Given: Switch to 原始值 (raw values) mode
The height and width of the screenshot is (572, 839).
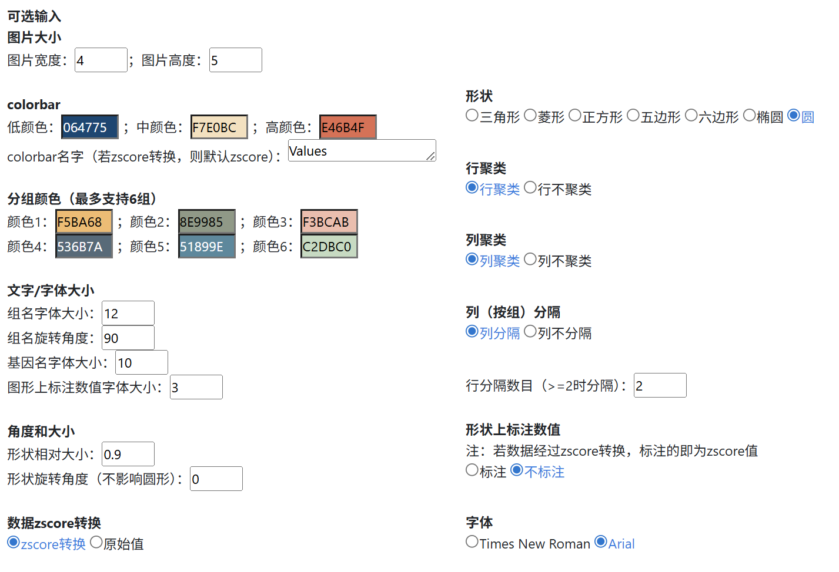Looking at the screenshot, I should pos(96,542).
